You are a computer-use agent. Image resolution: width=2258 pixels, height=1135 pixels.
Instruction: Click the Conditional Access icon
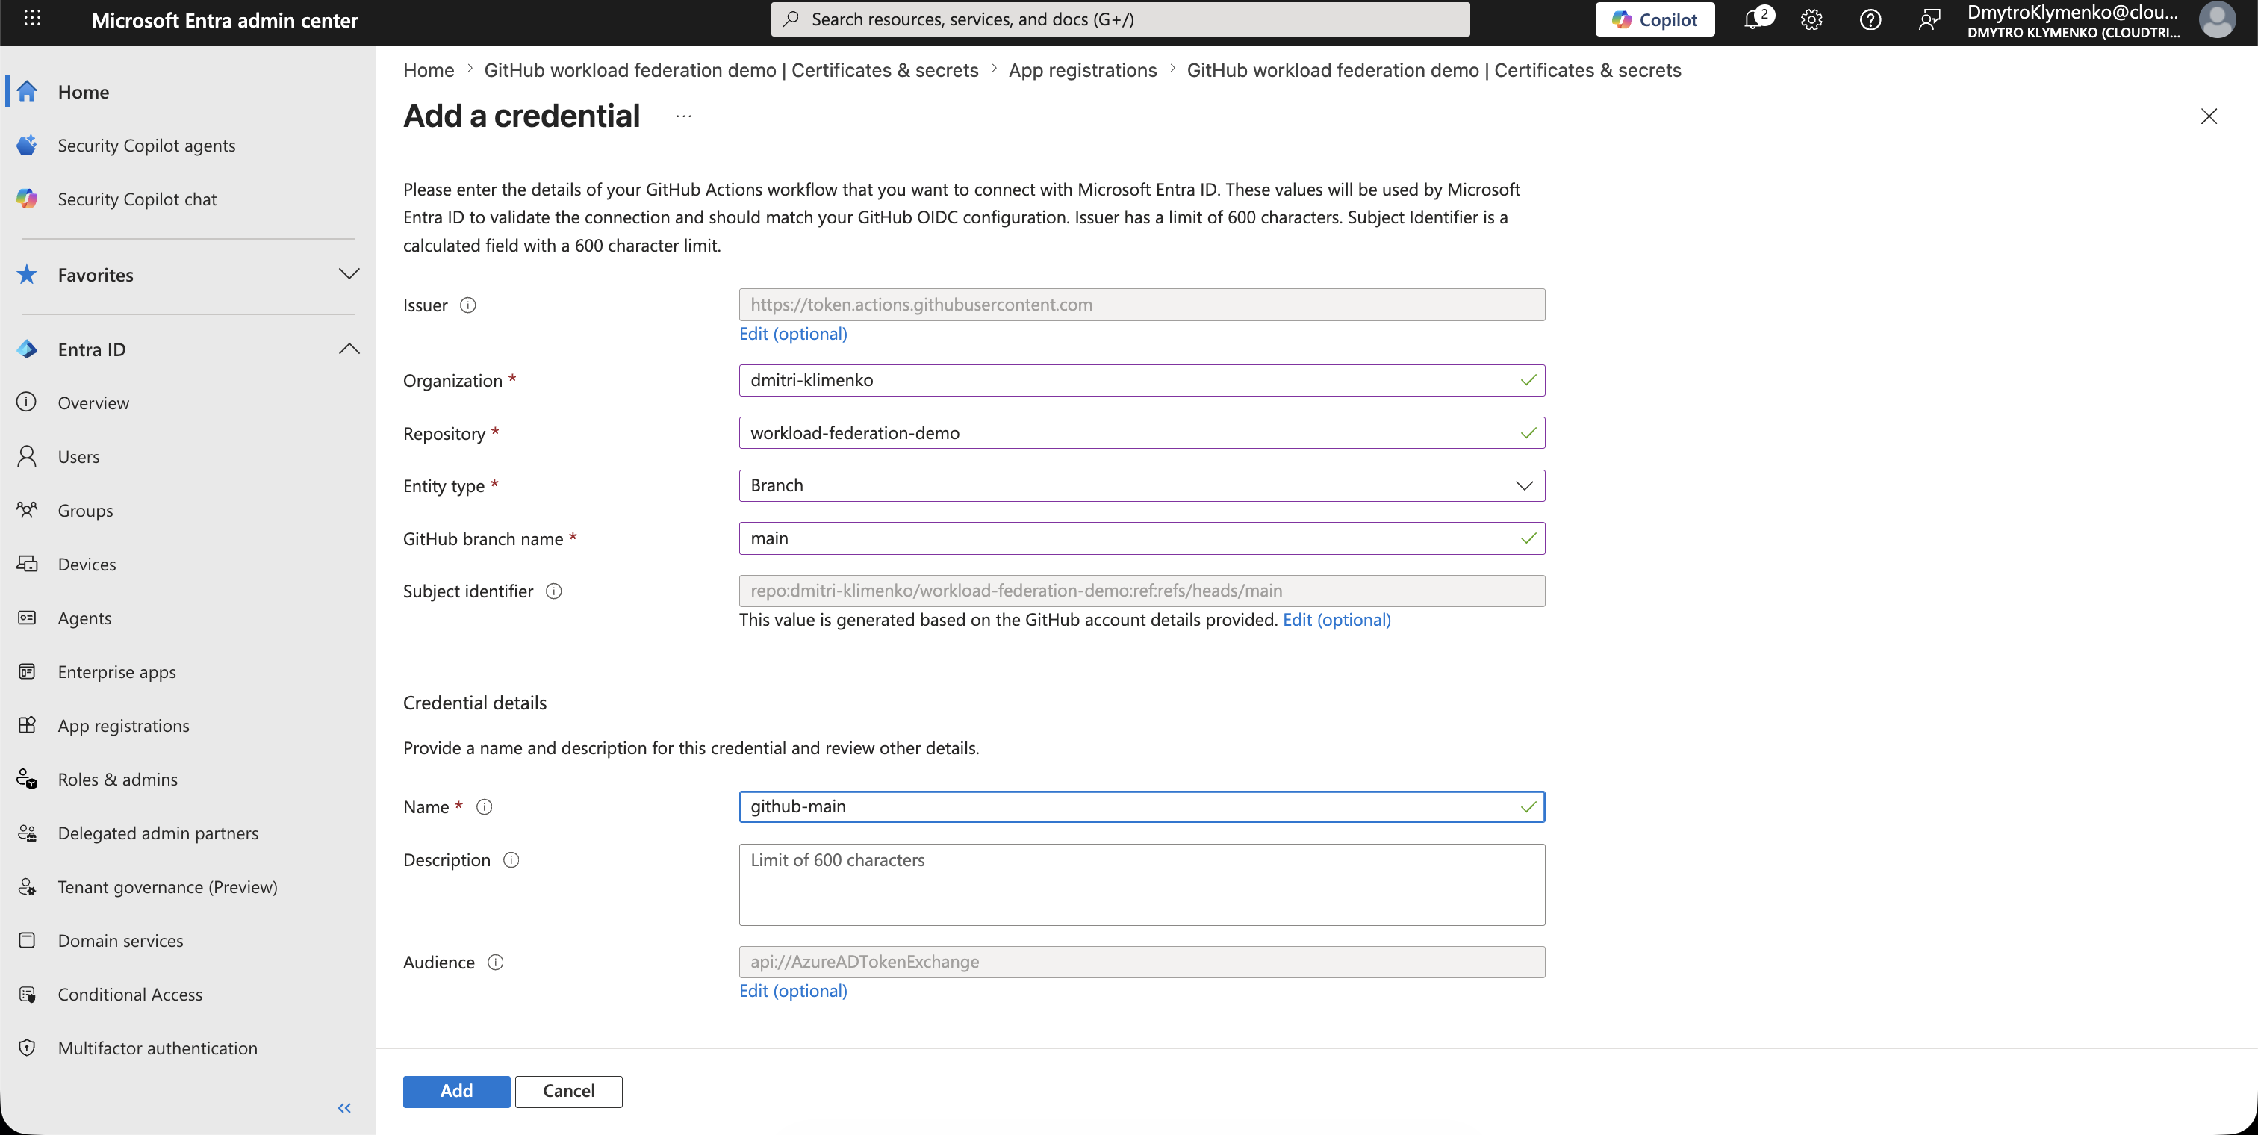[27, 994]
